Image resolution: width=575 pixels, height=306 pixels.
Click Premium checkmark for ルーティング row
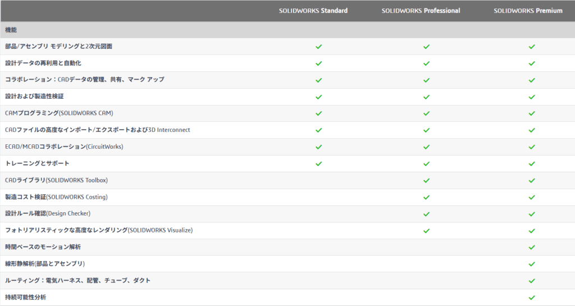coord(531,281)
